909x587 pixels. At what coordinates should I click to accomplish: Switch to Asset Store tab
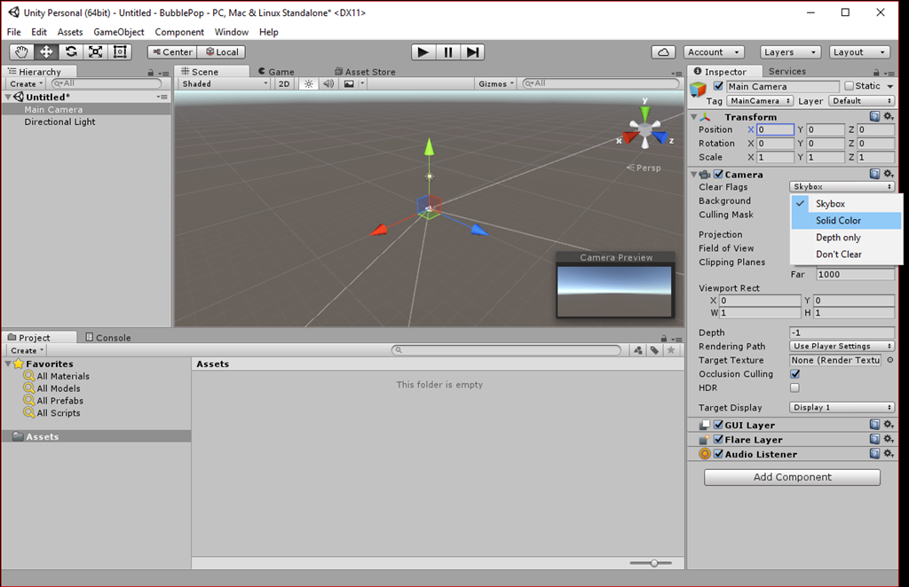[365, 72]
